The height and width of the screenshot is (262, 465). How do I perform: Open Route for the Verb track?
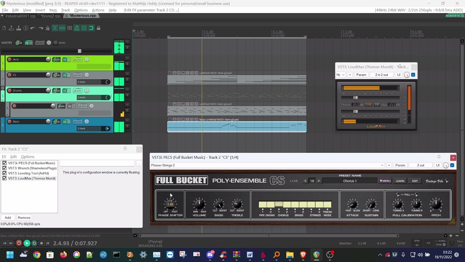click(56, 60)
